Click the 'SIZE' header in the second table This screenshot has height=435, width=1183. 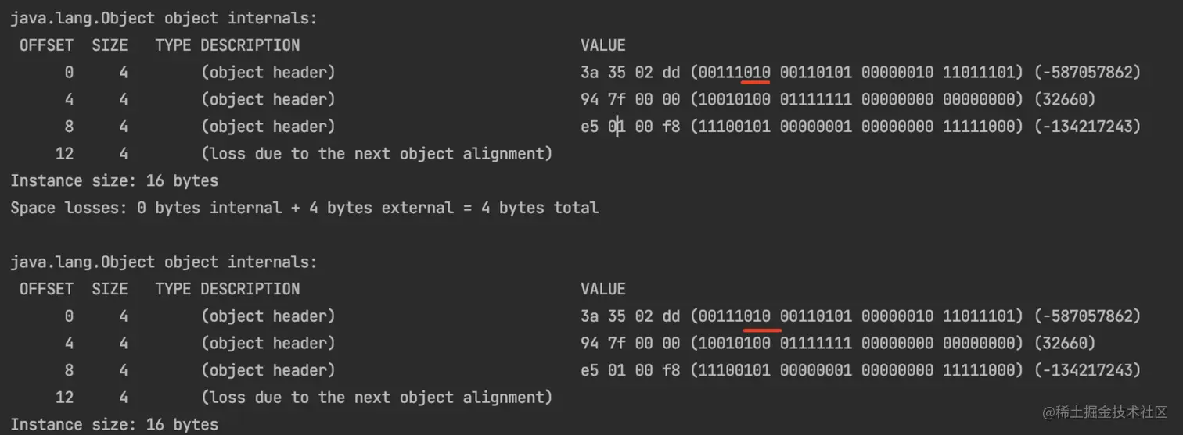point(110,289)
